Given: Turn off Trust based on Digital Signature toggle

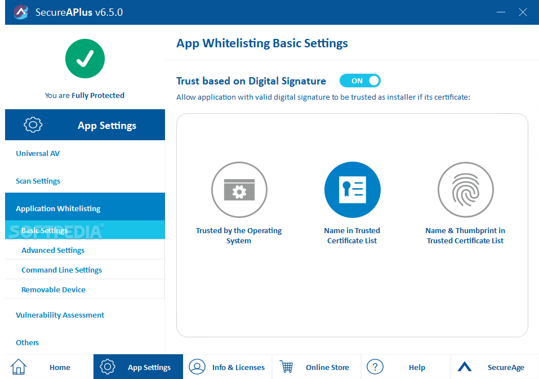Looking at the screenshot, I should coord(360,81).
